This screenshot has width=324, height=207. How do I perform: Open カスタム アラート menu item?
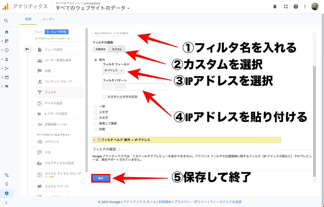60,187
